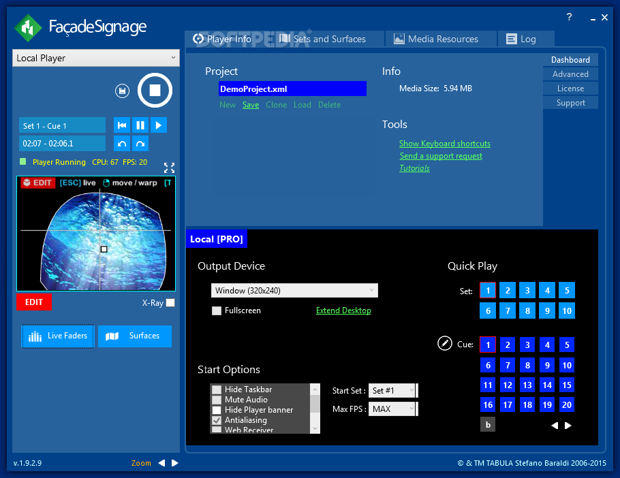The height and width of the screenshot is (478, 620).
Task: Decrease zoom with the left arrow
Action: click(161, 463)
